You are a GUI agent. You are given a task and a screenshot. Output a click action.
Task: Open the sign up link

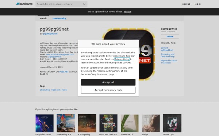click(186, 4)
